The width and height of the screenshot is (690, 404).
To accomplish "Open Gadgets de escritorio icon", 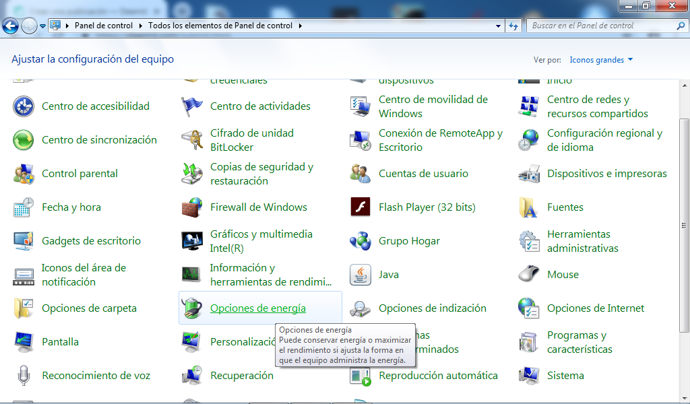I will tap(24, 241).
